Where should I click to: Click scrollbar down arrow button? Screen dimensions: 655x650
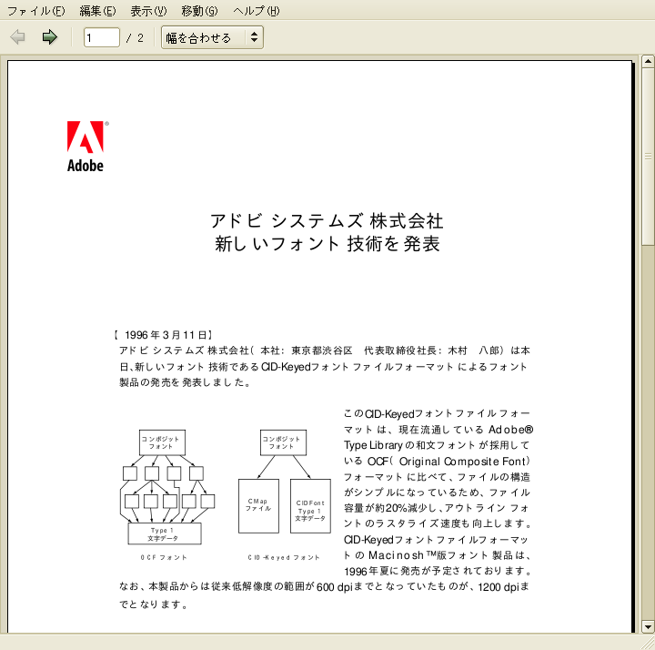(647, 625)
